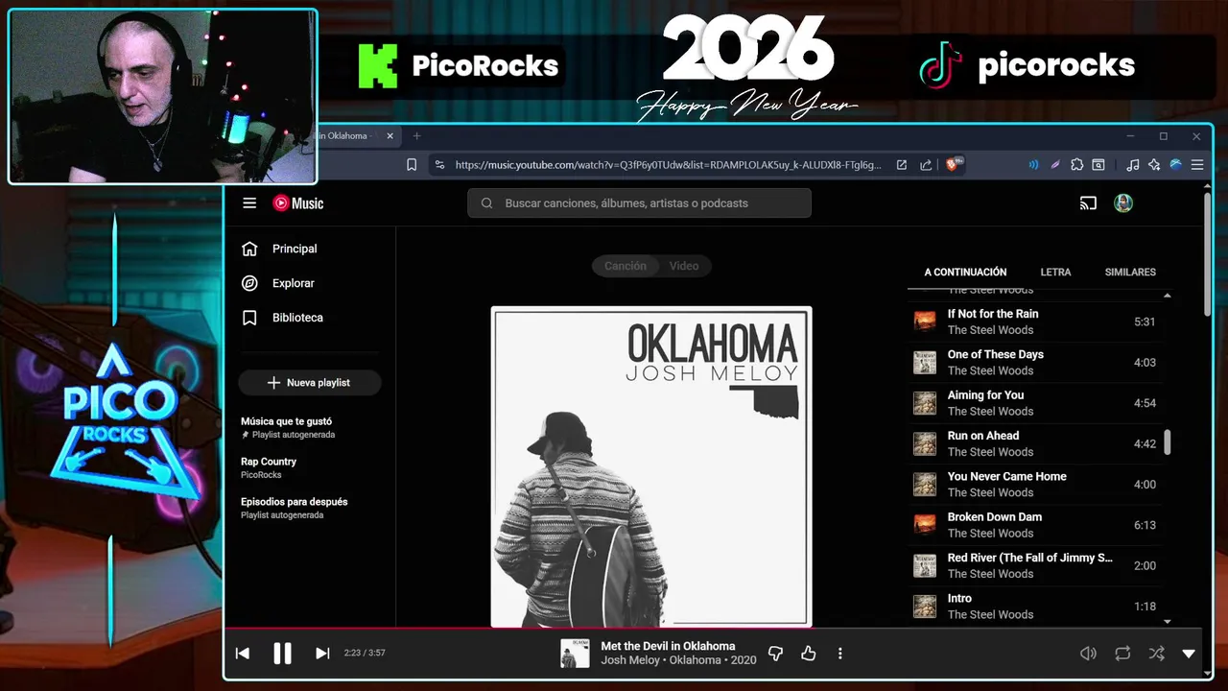Screen dimensions: 1228x691
Task: Click the sound-wave extension icon in the toolbar
Action: [1033, 165]
